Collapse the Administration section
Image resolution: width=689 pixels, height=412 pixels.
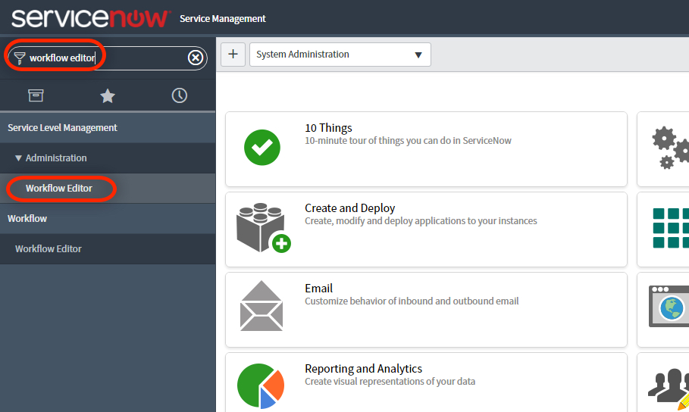[x=19, y=158]
